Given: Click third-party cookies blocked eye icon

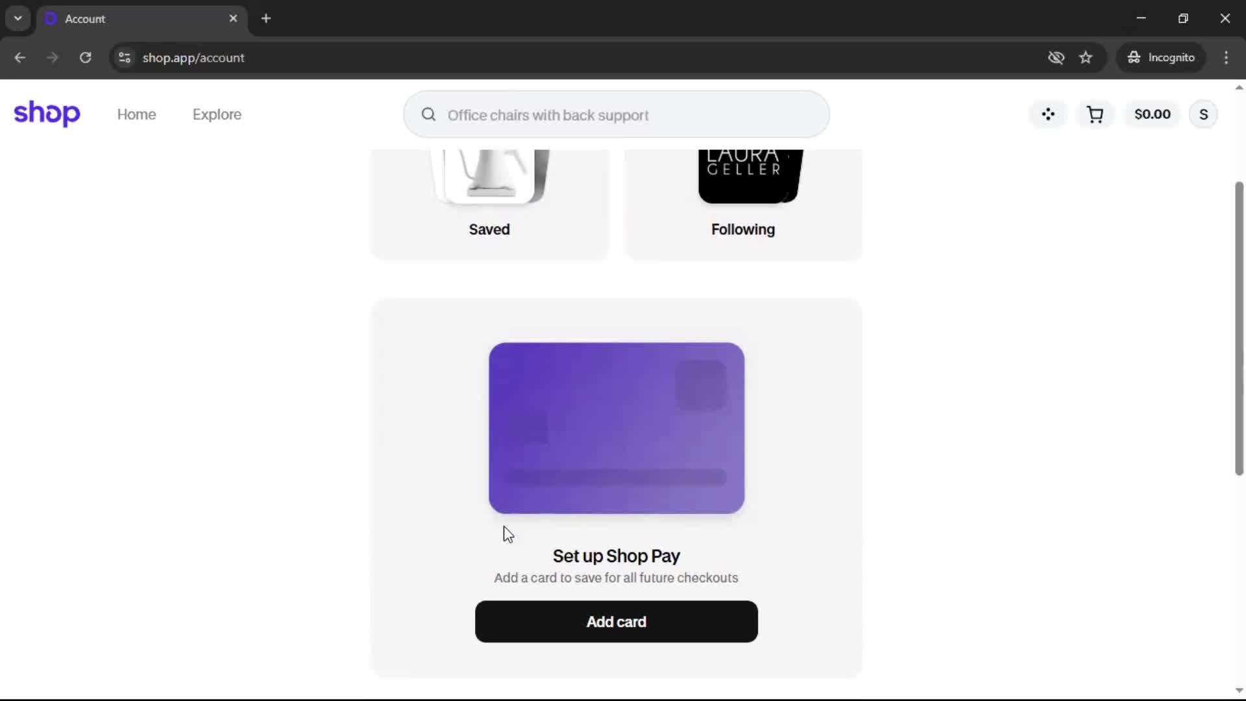Looking at the screenshot, I should (x=1056, y=58).
